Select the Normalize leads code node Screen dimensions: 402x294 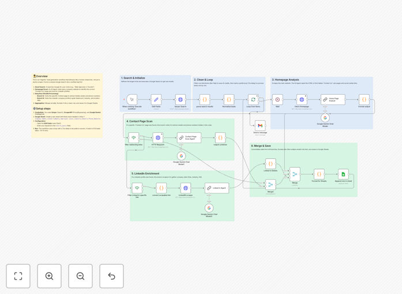(x=229, y=99)
